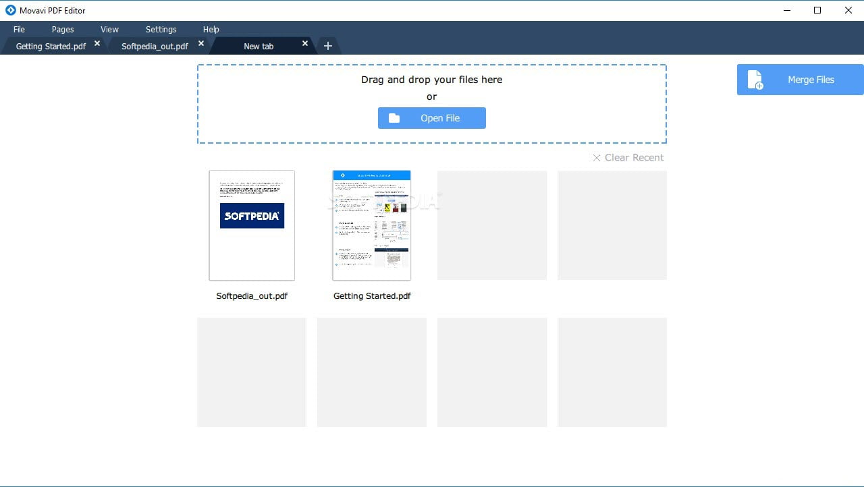Open the Getting Started.pdf recent thumbnail
Image resolution: width=864 pixels, height=487 pixels.
tap(372, 225)
